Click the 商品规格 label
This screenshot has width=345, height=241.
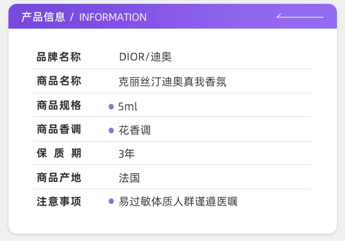59,106
